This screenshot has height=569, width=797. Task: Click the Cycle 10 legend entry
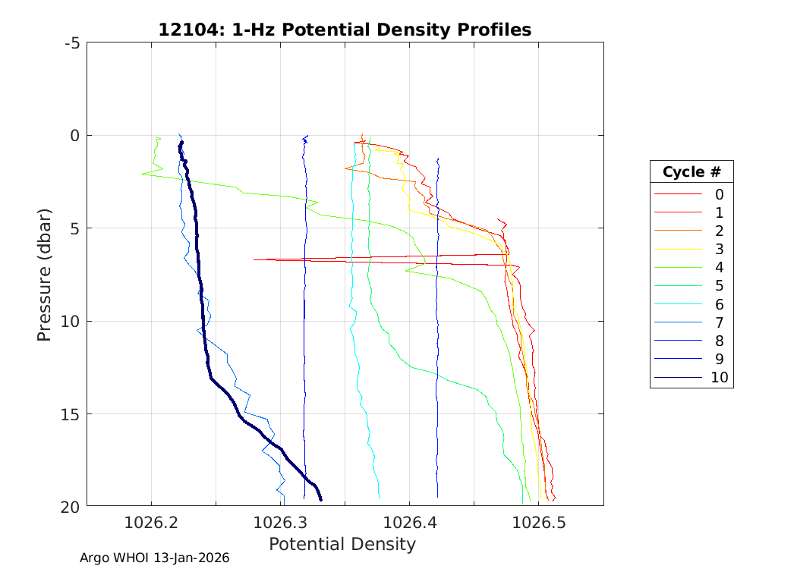(x=691, y=377)
